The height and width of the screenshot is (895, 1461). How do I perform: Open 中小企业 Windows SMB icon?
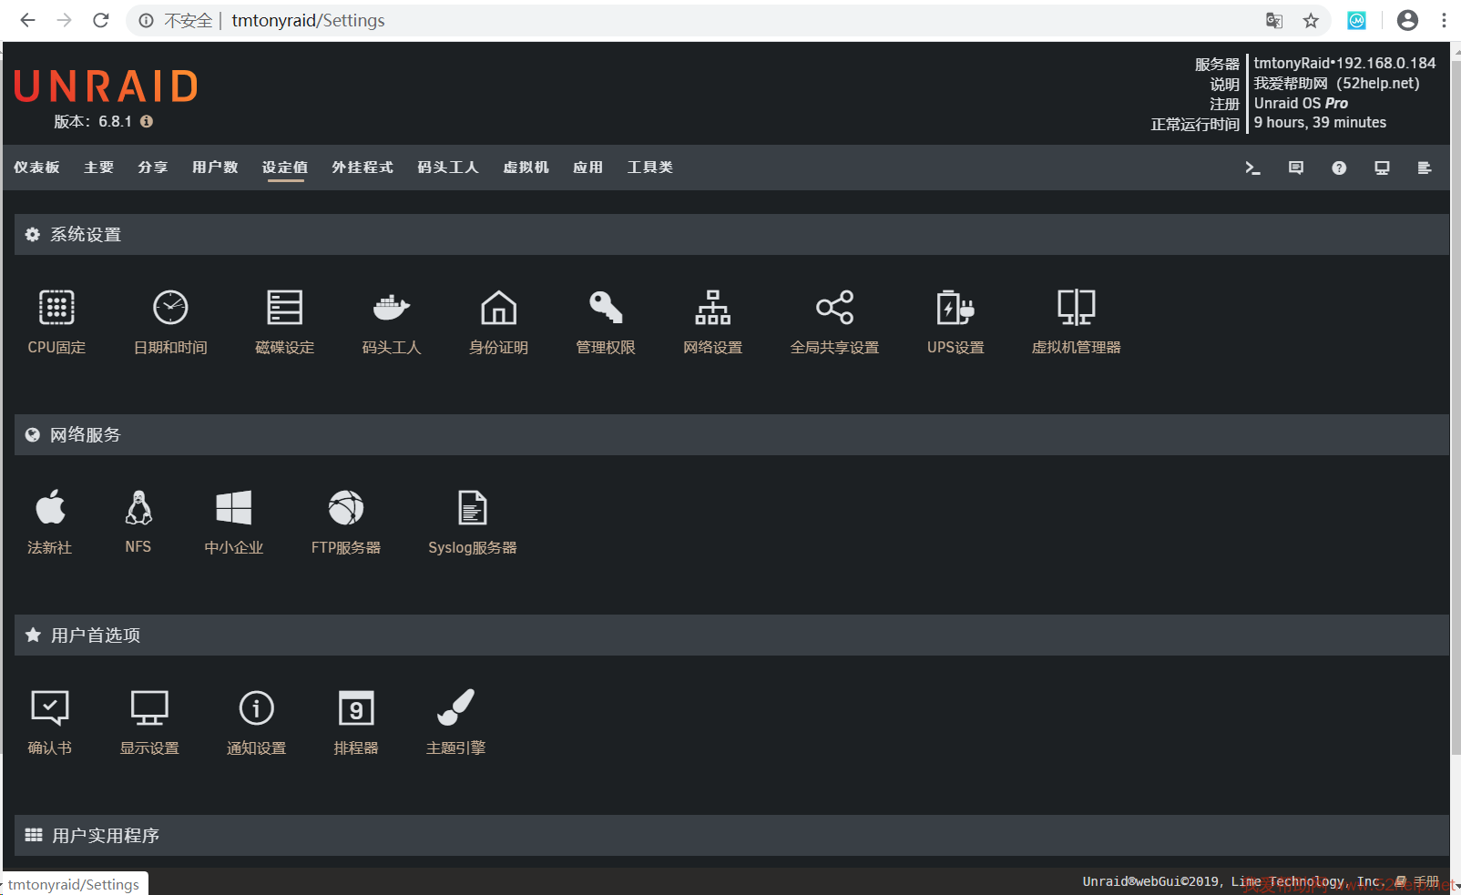point(233,508)
